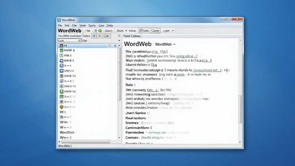Click the green underlined link in 'Reall lnoitordes' line

[207, 70]
